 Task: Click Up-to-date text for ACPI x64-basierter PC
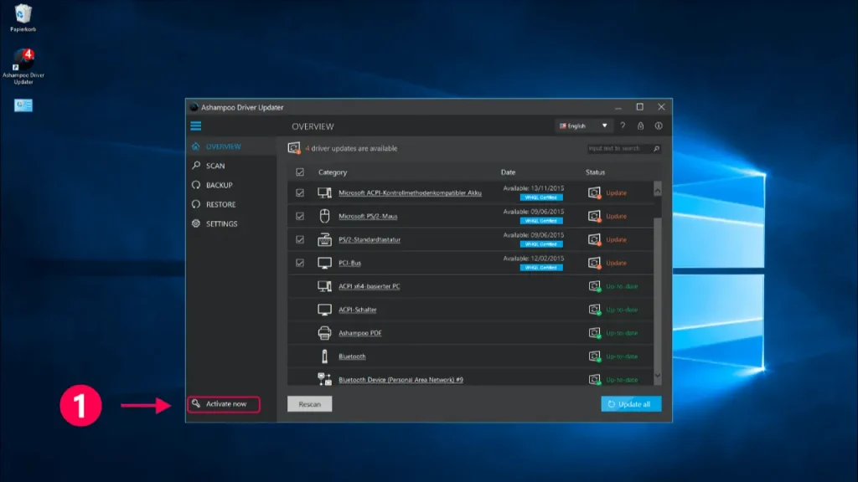click(x=622, y=286)
